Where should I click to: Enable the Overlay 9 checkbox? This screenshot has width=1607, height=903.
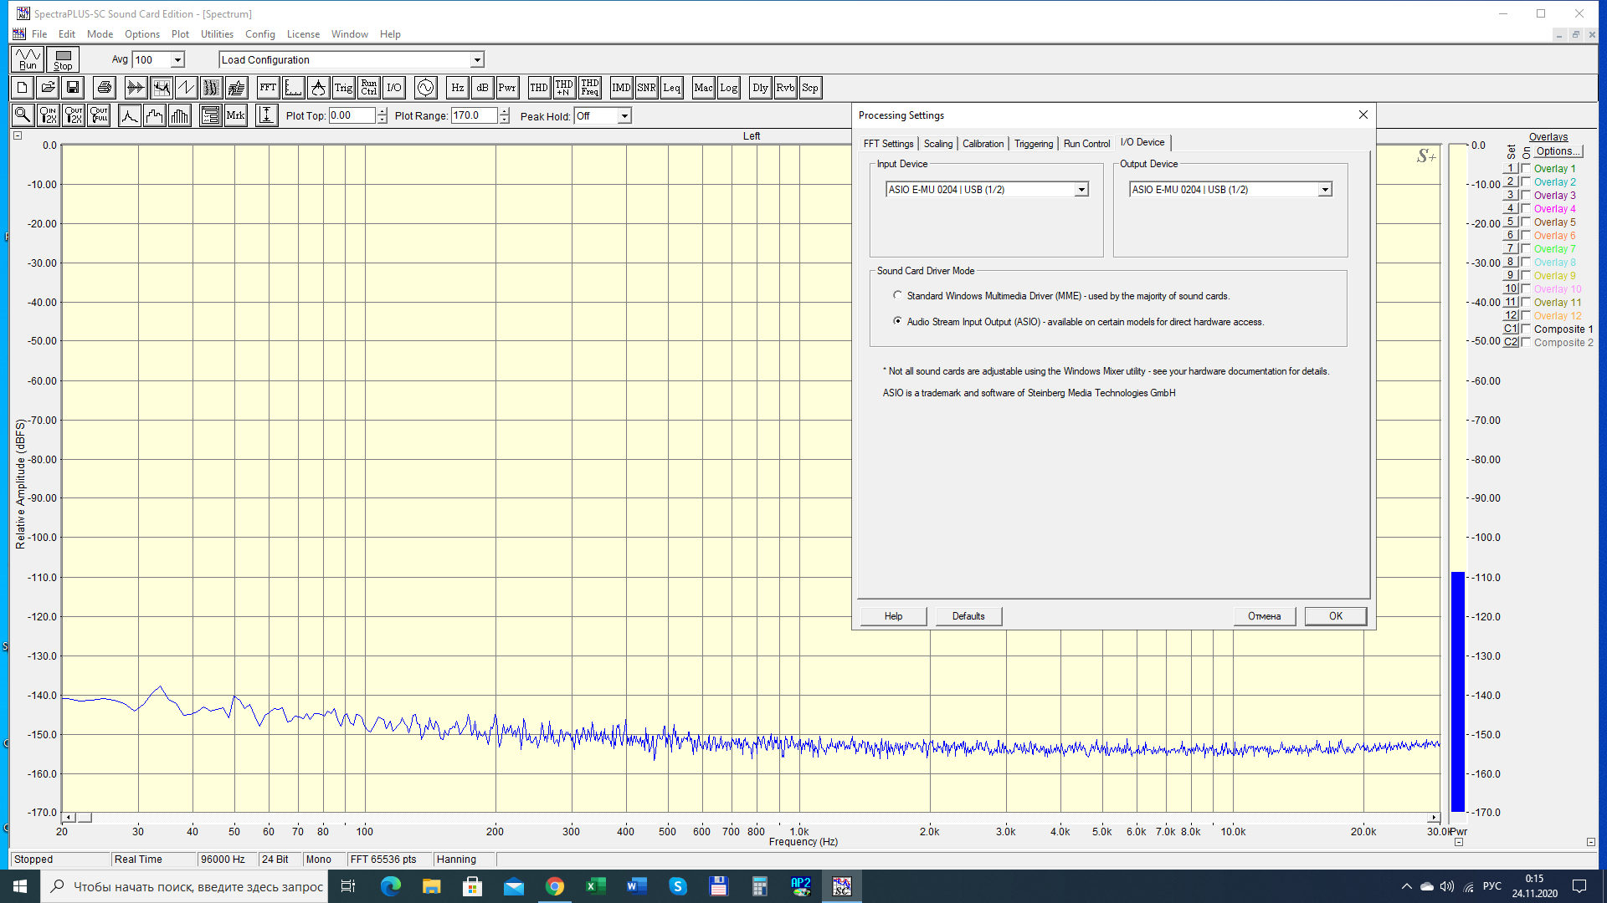pyautogui.click(x=1526, y=276)
